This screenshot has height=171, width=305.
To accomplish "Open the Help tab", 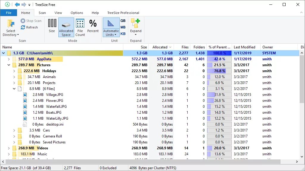I will pos(95,13).
